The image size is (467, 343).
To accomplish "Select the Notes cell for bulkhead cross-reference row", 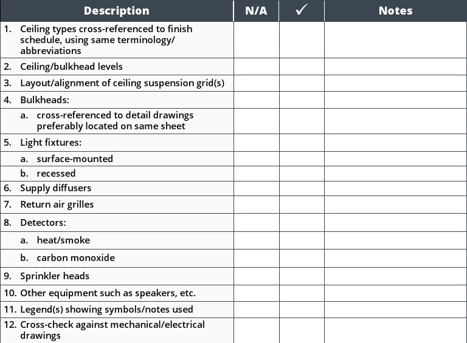I will pyautogui.click(x=395, y=121).
